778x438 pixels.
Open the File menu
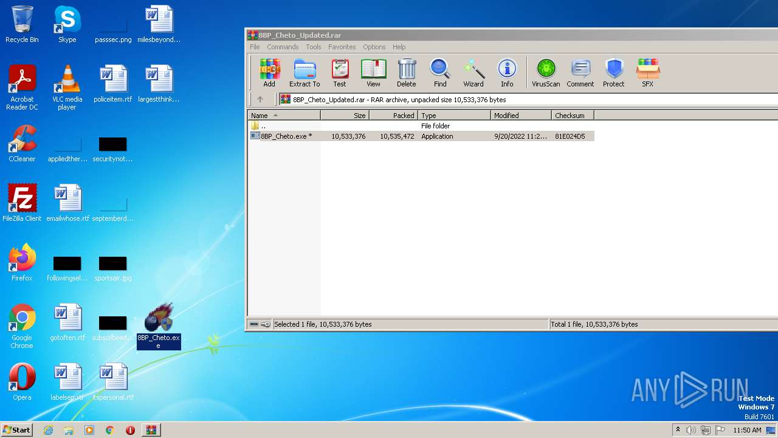coord(255,47)
